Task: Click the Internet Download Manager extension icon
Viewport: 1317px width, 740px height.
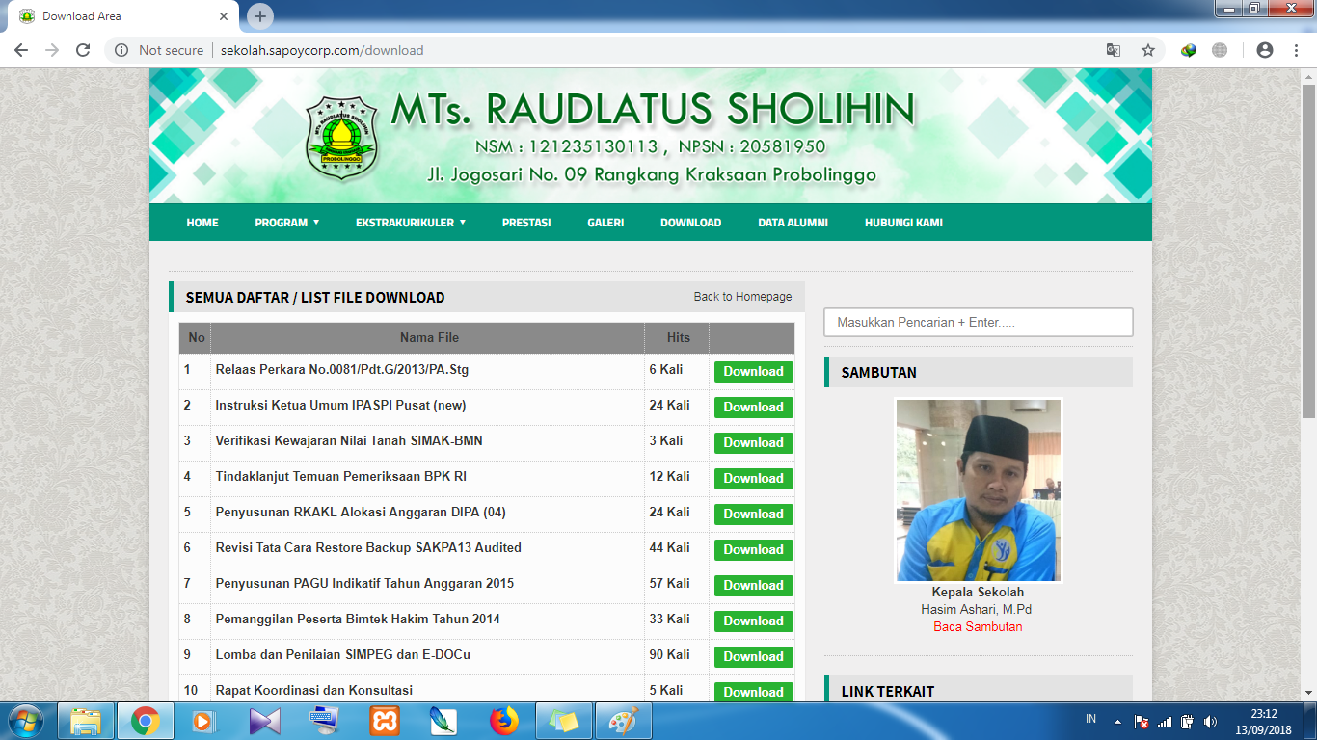Action: pyautogui.click(x=1189, y=50)
